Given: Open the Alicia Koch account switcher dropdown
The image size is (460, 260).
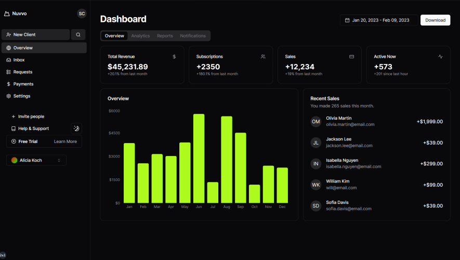Looking at the screenshot, I should (36, 160).
